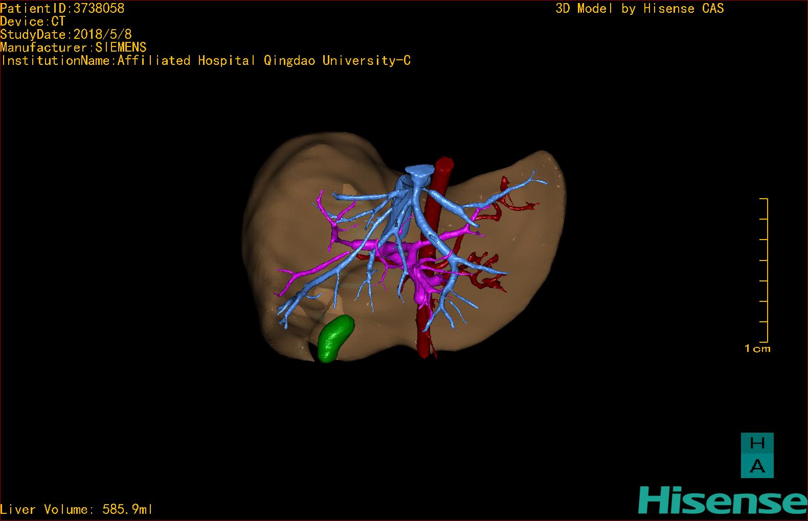Select the Device:CT text
The width and height of the screenshot is (808, 521).
[33, 21]
